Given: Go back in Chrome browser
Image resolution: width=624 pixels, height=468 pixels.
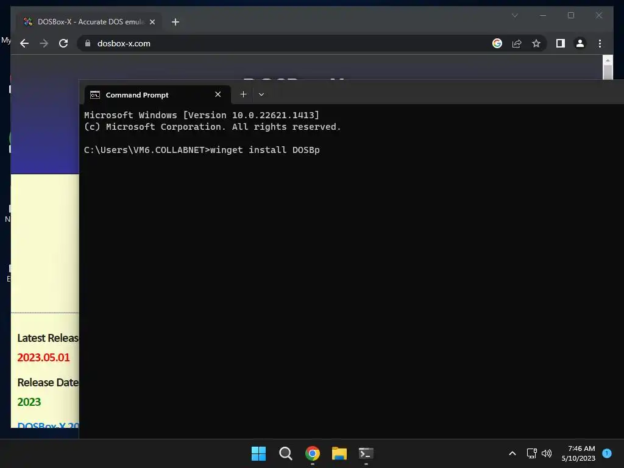Looking at the screenshot, I should [x=24, y=43].
